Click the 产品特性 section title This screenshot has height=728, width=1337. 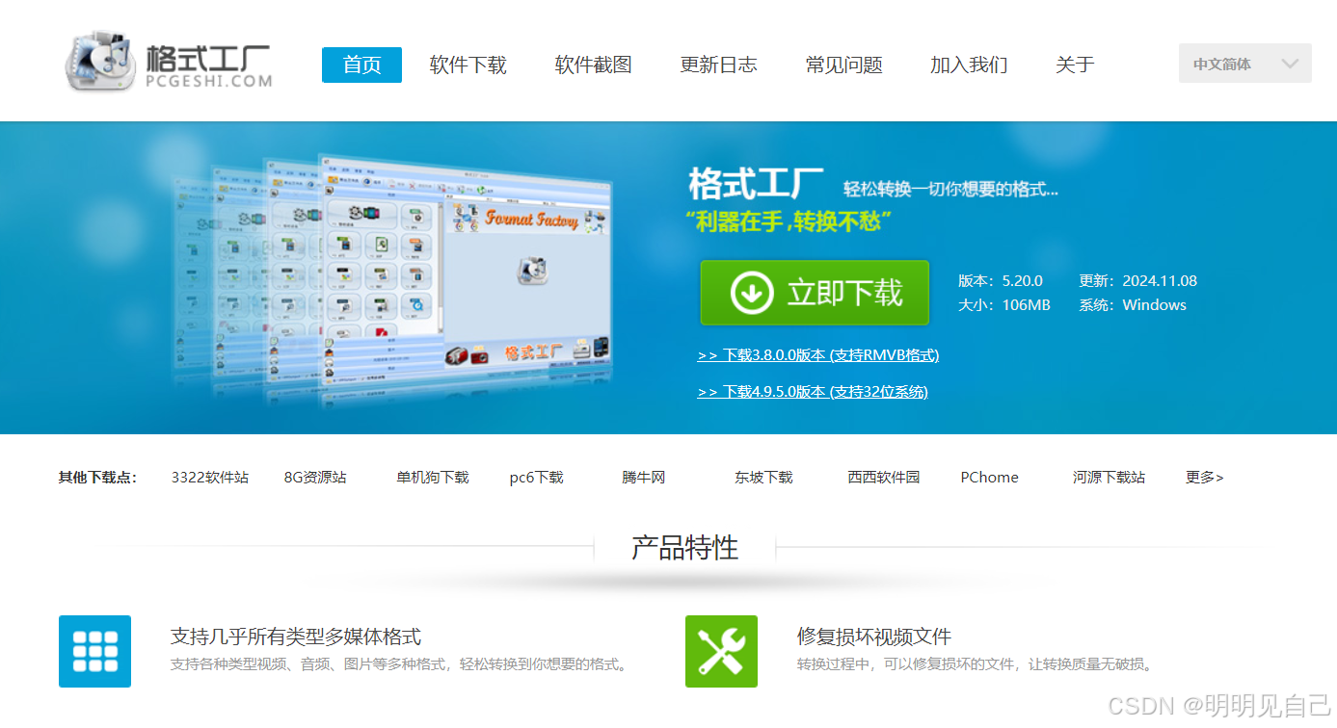coord(684,547)
